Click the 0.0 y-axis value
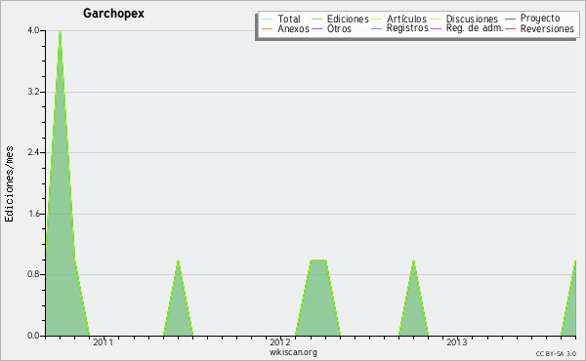This screenshot has height=361, width=586. [33, 336]
